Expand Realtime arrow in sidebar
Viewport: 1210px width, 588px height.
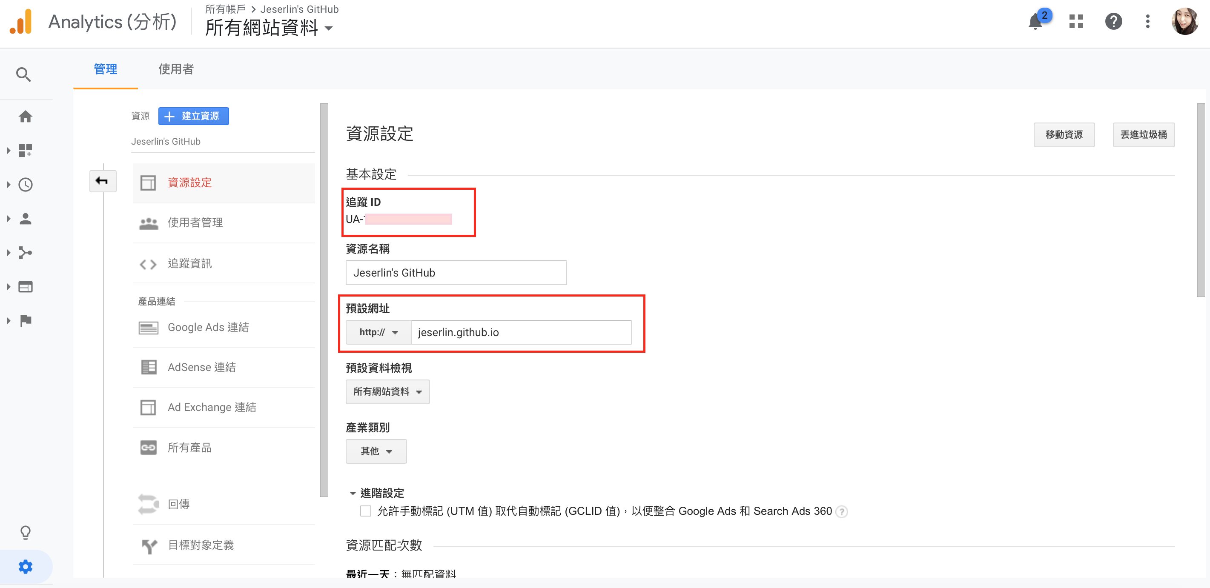9,185
